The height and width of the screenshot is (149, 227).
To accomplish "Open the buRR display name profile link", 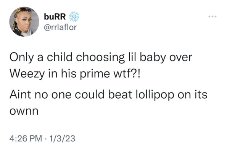I will pos(55,16).
